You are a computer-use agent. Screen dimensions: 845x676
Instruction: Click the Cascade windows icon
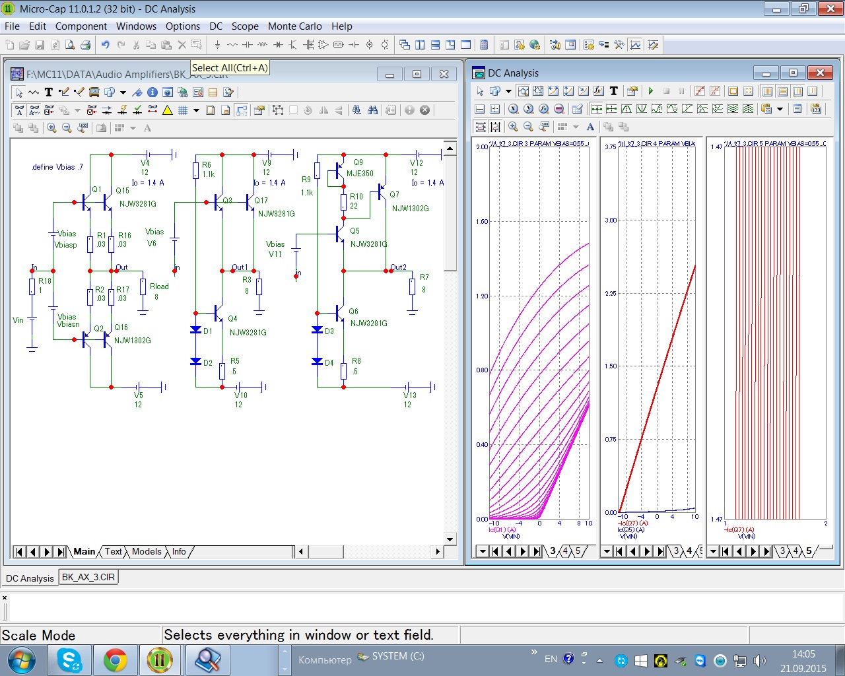(404, 45)
